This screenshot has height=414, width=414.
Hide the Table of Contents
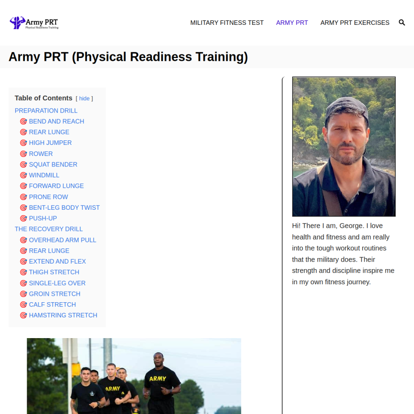84,98
